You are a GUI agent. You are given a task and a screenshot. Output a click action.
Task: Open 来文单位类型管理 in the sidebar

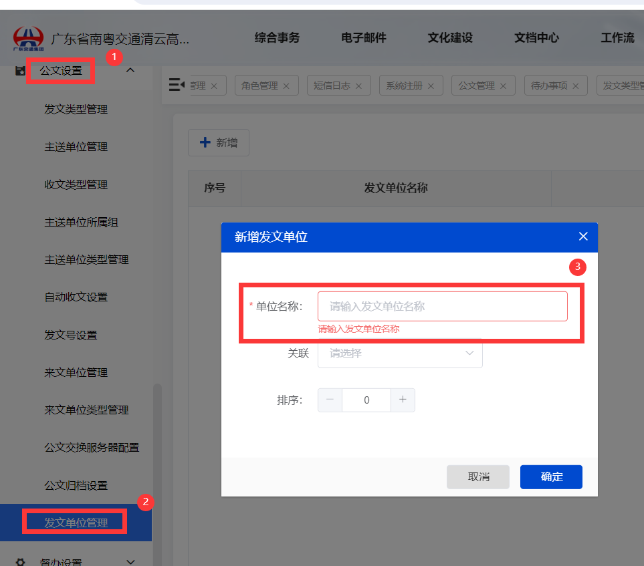[x=87, y=410]
